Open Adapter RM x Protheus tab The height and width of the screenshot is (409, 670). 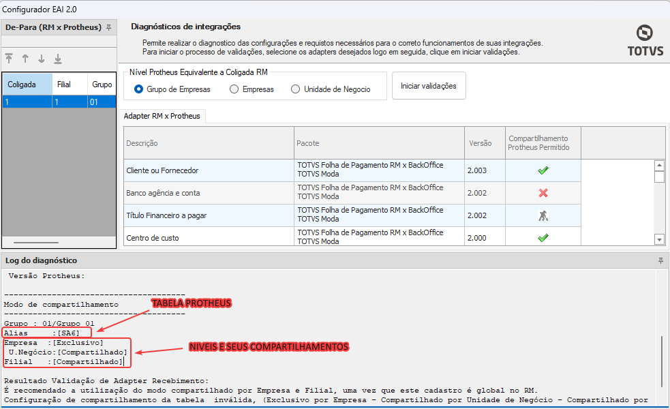[162, 116]
